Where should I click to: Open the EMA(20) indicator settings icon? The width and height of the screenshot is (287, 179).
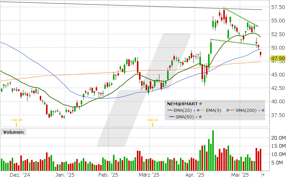[x=198, y=111]
